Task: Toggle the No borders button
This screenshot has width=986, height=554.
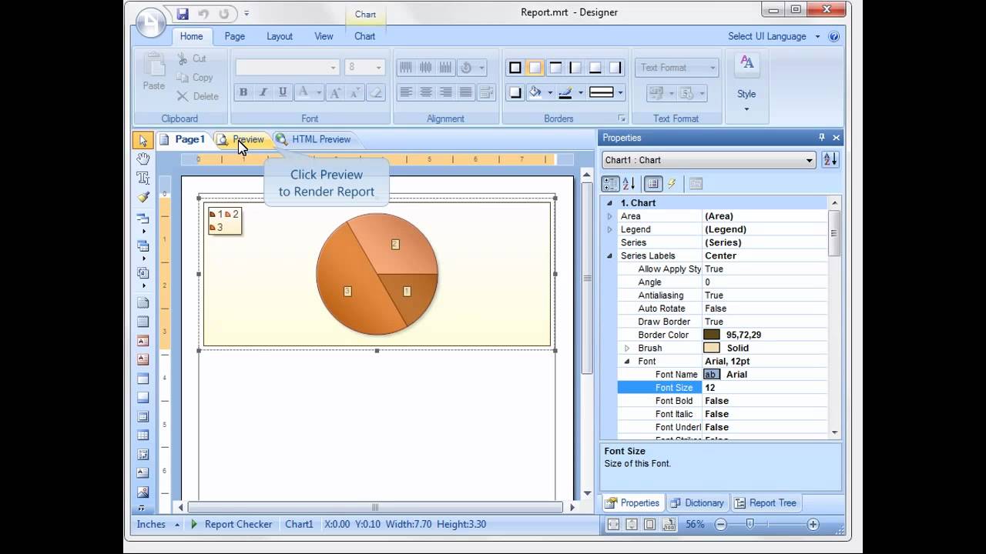Action: click(x=535, y=68)
